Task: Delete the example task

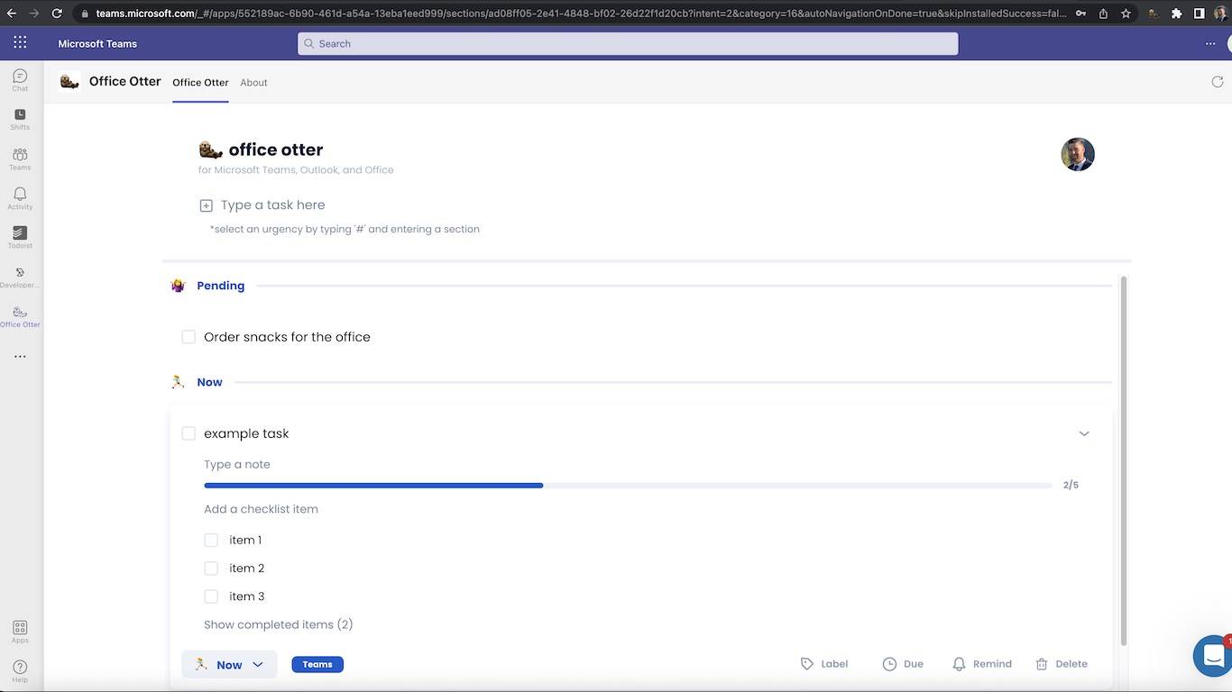Action: (x=1062, y=664)
